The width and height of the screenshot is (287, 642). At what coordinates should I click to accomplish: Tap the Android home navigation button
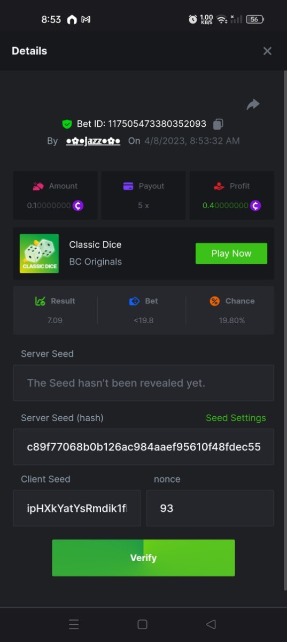(142, 624)
